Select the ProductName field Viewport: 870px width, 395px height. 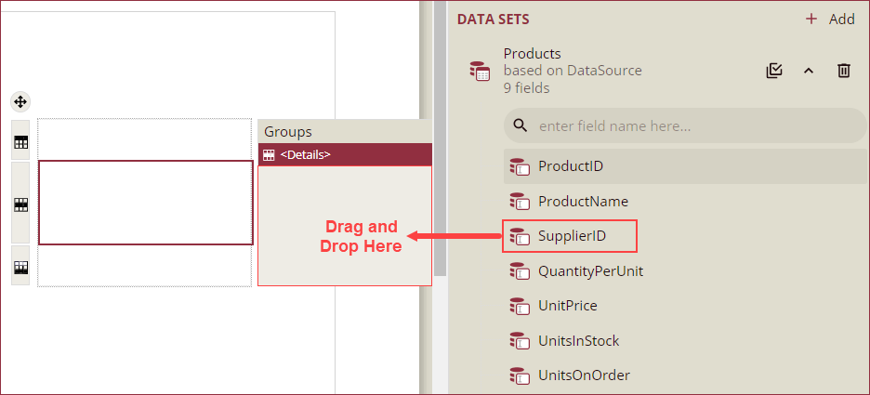pyautogui.click(x=685, y=201)
